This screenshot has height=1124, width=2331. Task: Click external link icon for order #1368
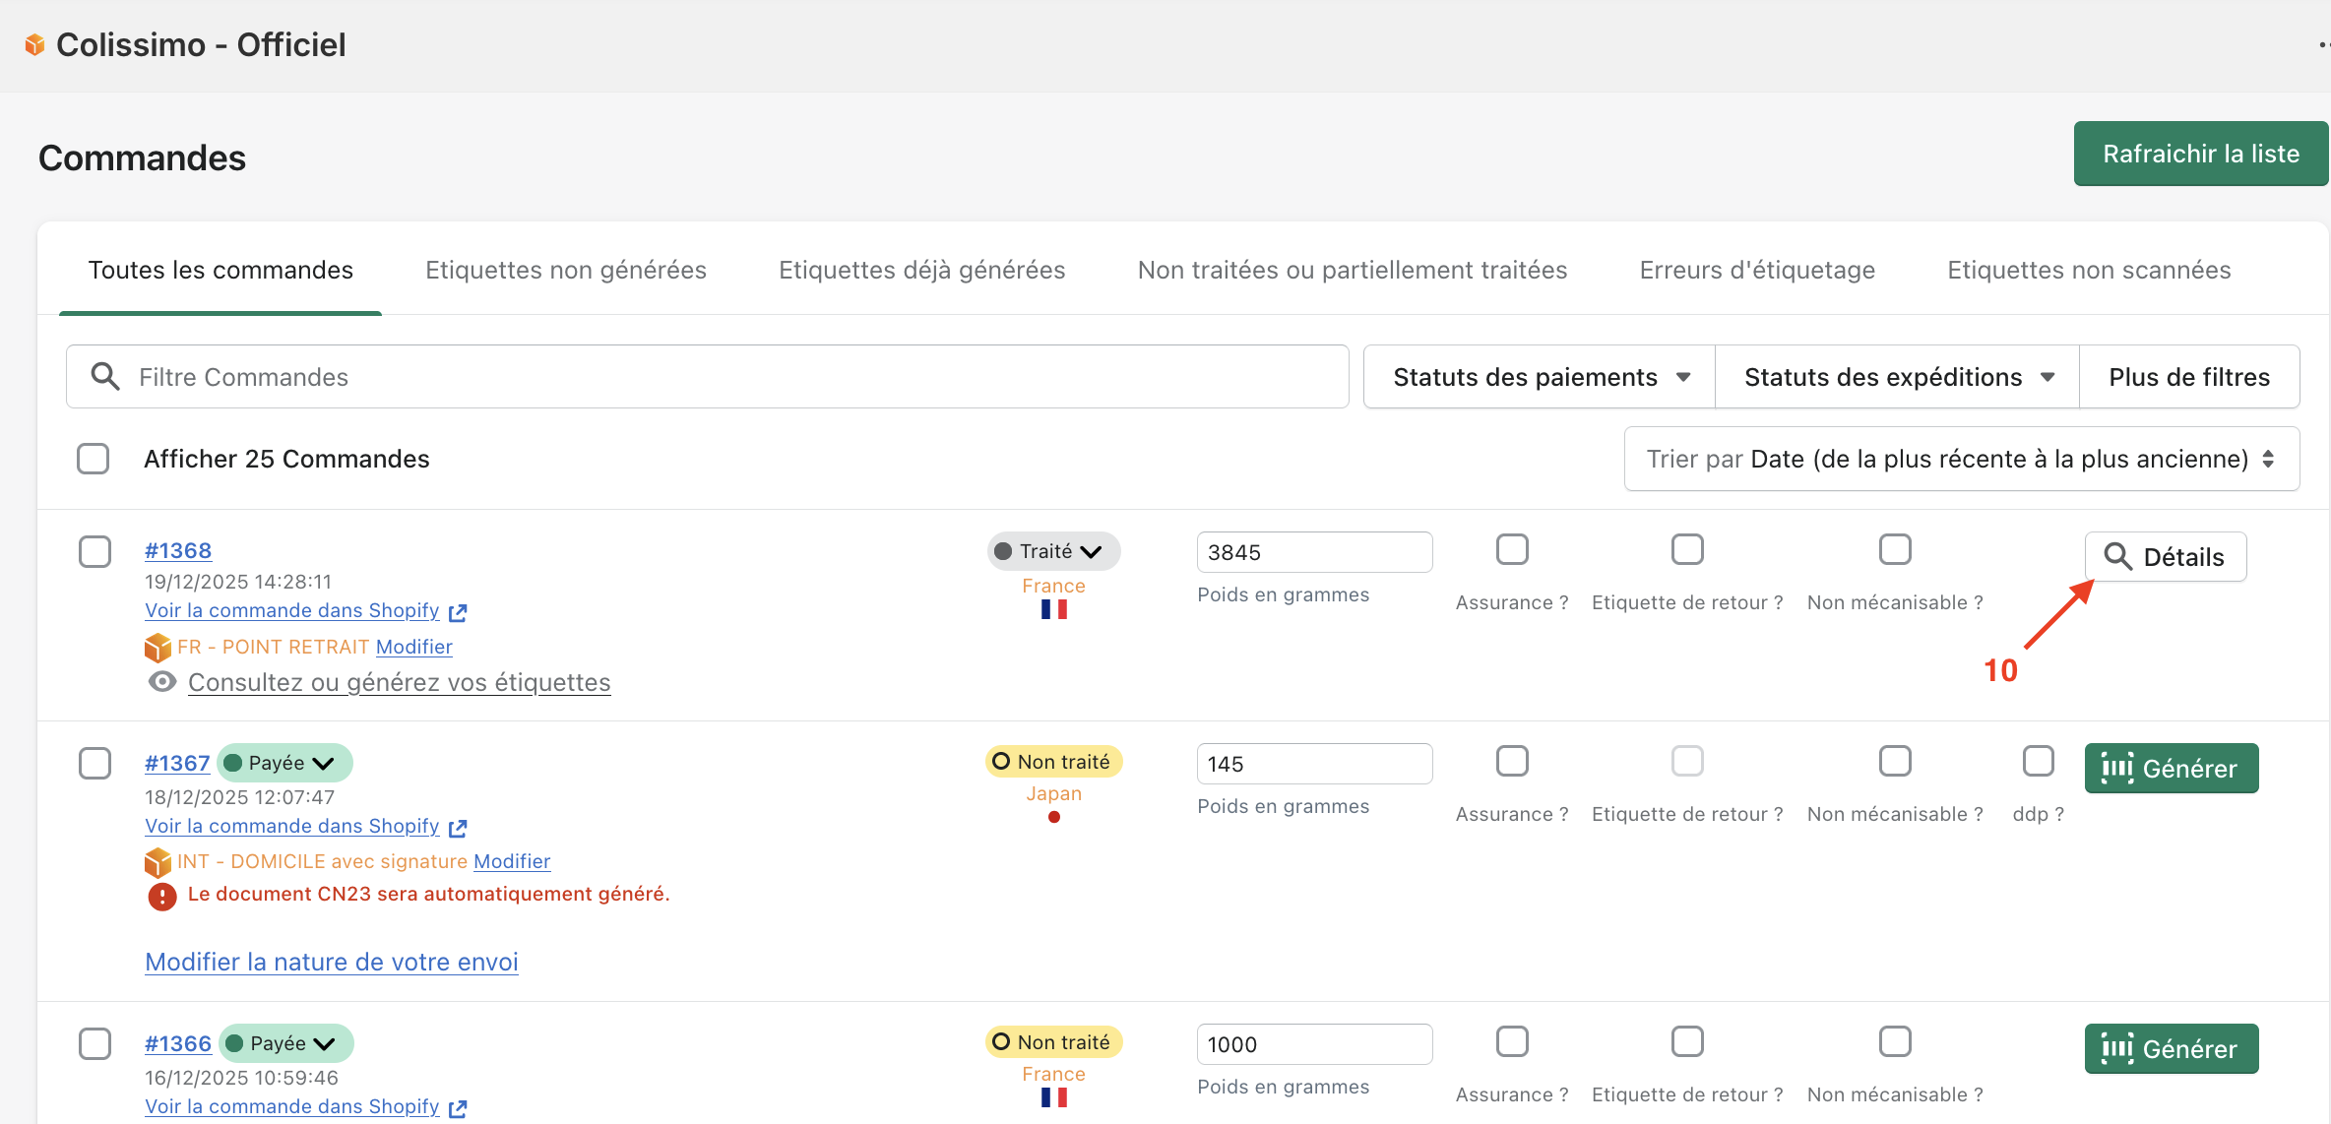coord(458,612)
